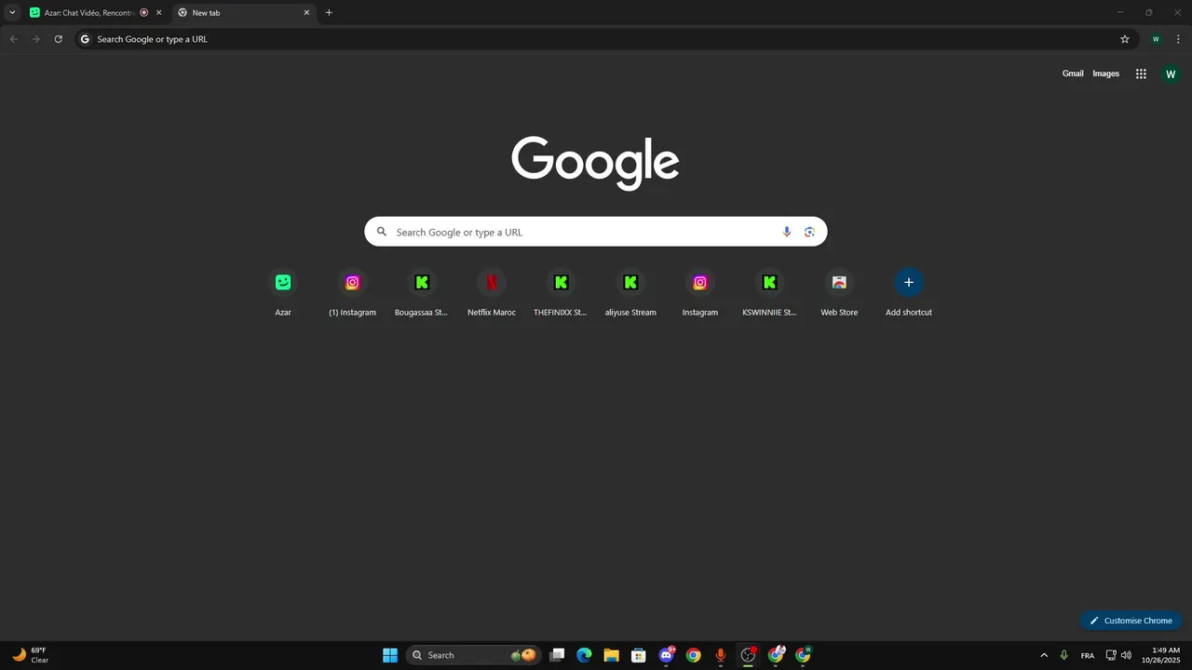Open Chrome profile W in toolbar
The height and width of the screenshot is (670, 1192).
pyautogui.click(x=1156, y=39)
